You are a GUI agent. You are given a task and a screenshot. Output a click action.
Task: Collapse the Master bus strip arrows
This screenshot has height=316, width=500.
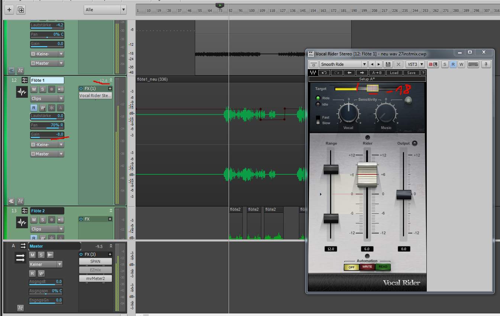pos(111,246)
